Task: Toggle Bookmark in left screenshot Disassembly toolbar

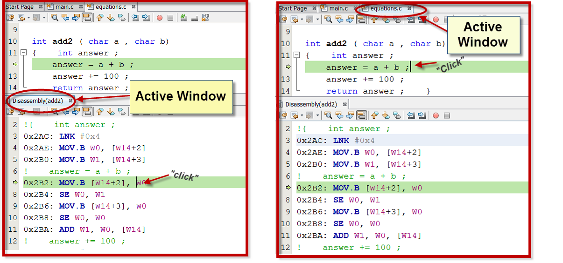Action: click(121, 111)
